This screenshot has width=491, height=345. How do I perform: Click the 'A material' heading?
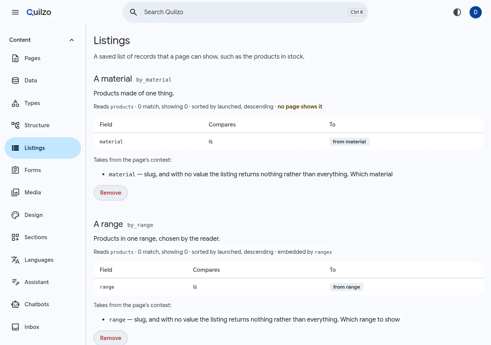[113, 79]
